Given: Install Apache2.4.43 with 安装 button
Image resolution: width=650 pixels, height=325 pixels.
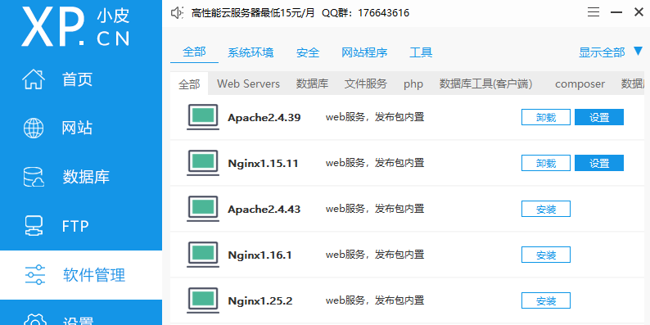Looking at the screenshot, I should [x=545, y=209].
